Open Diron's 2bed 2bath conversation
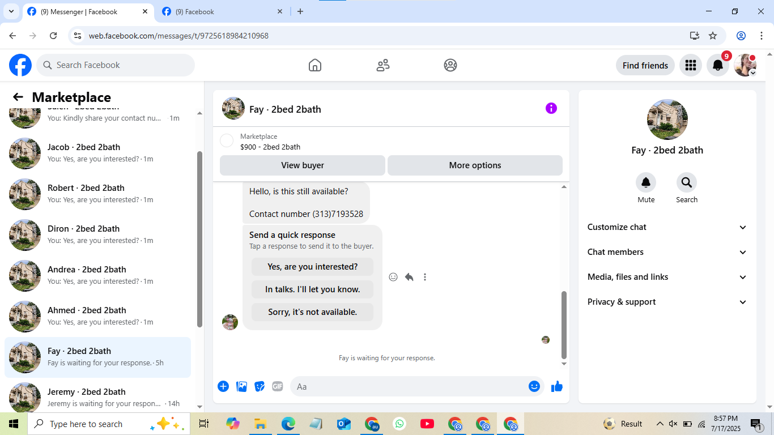The width and height of the screenshot is (774, 435). pos(97,235)
